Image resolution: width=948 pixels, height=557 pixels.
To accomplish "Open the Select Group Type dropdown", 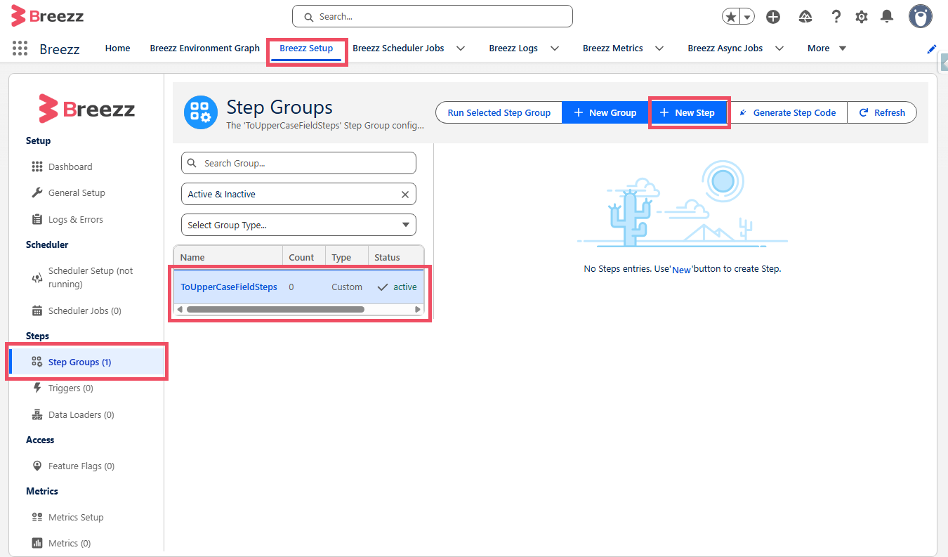I will [298, 225].
